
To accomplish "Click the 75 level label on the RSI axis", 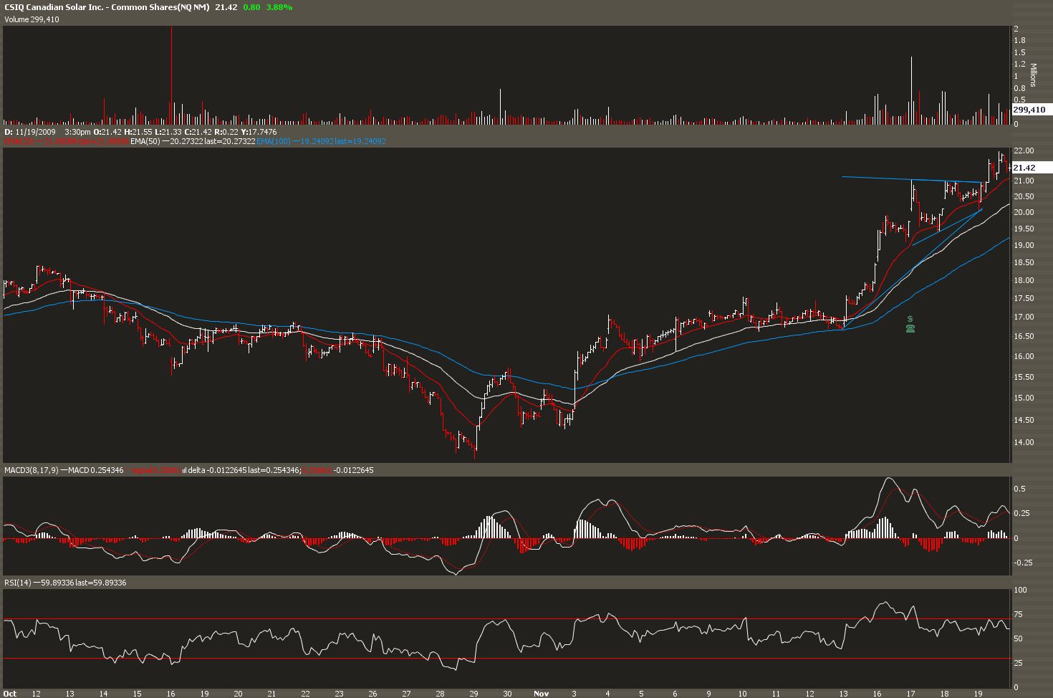I will click(1018, 615).
